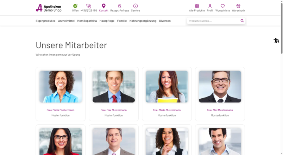Screen dimensions: 283x155
Task: Open the Profil user icon
Action: tap(210, 6)
